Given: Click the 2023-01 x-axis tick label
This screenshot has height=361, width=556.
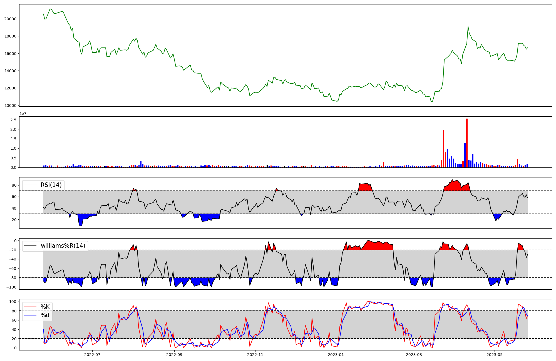Looking at the screenshot, I should coord(336,355).
